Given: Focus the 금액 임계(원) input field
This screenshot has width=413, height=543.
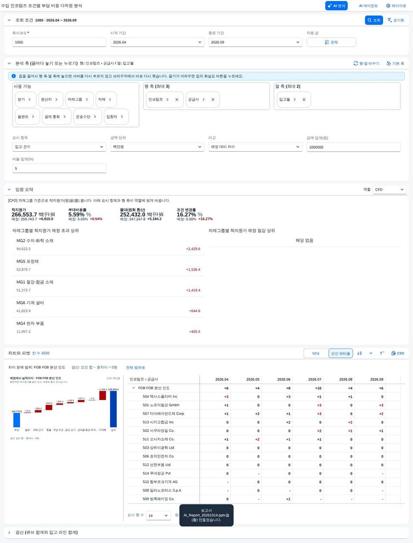Looking at the screenshot, I should tap(354, 147).
